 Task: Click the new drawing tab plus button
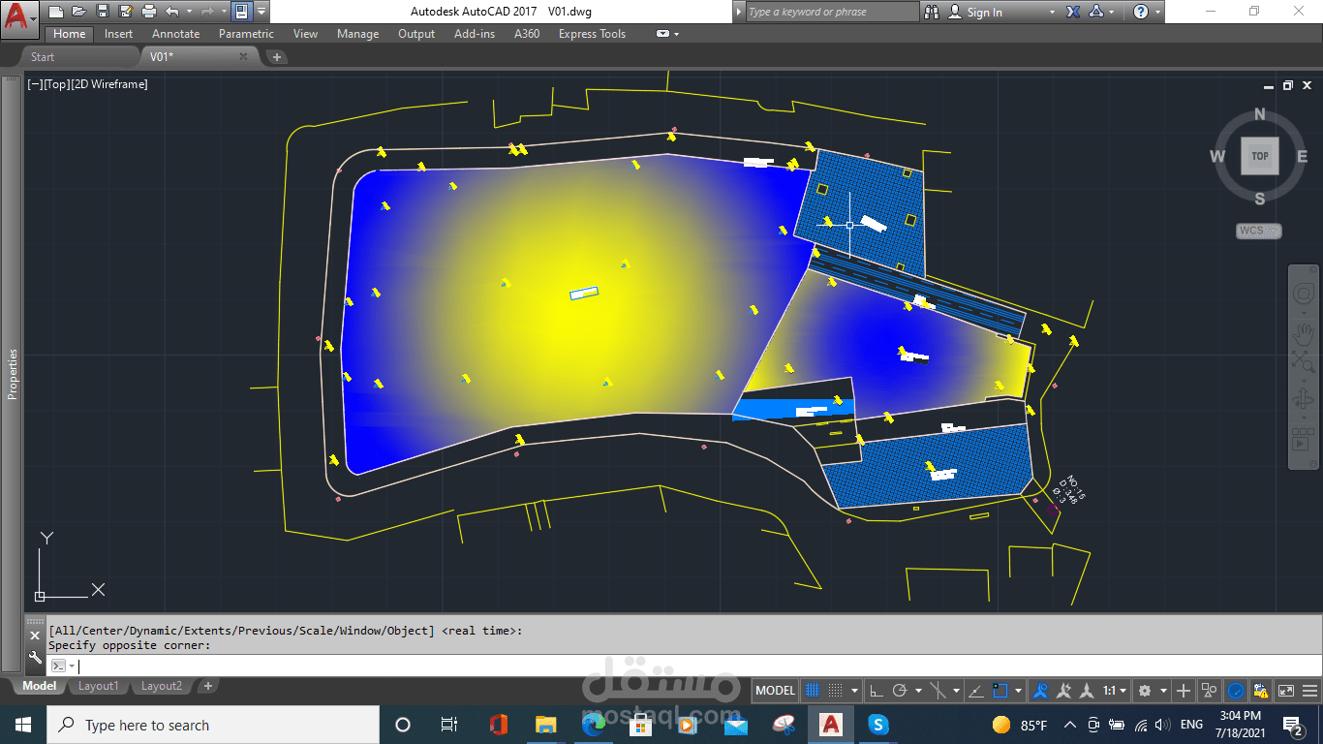click(x=277, y=57)
